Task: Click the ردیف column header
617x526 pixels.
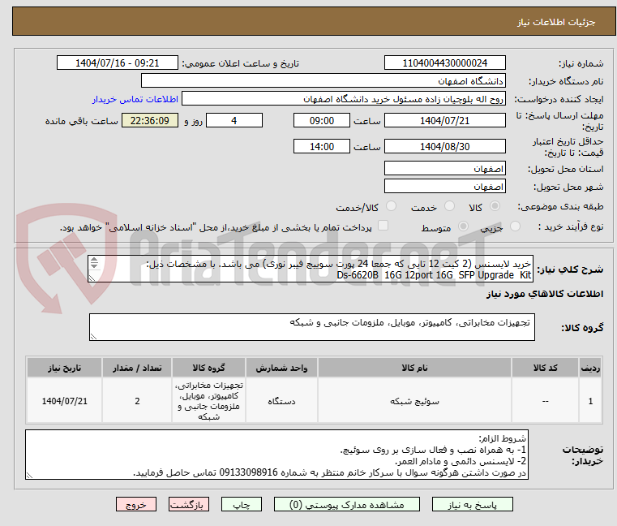Action: 590,368
